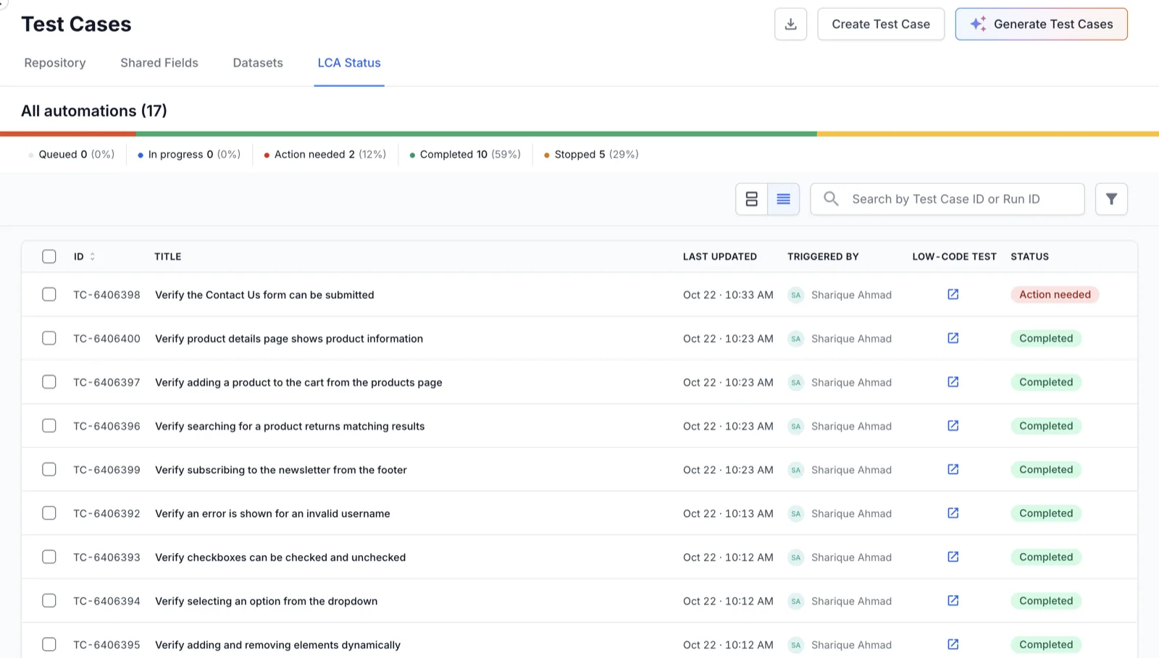Check the box for TC-6406400

49,338
